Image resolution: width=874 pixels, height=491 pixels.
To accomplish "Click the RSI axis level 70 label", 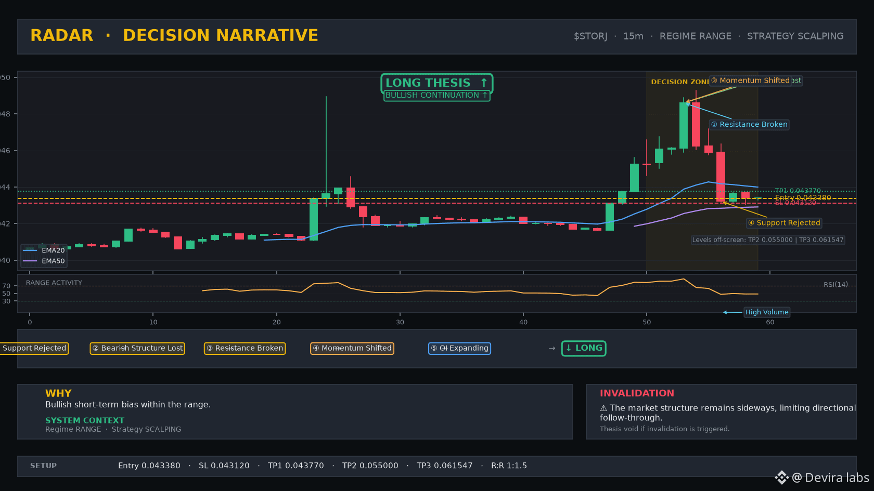I will pyautogui.click(x=6, y=286).
